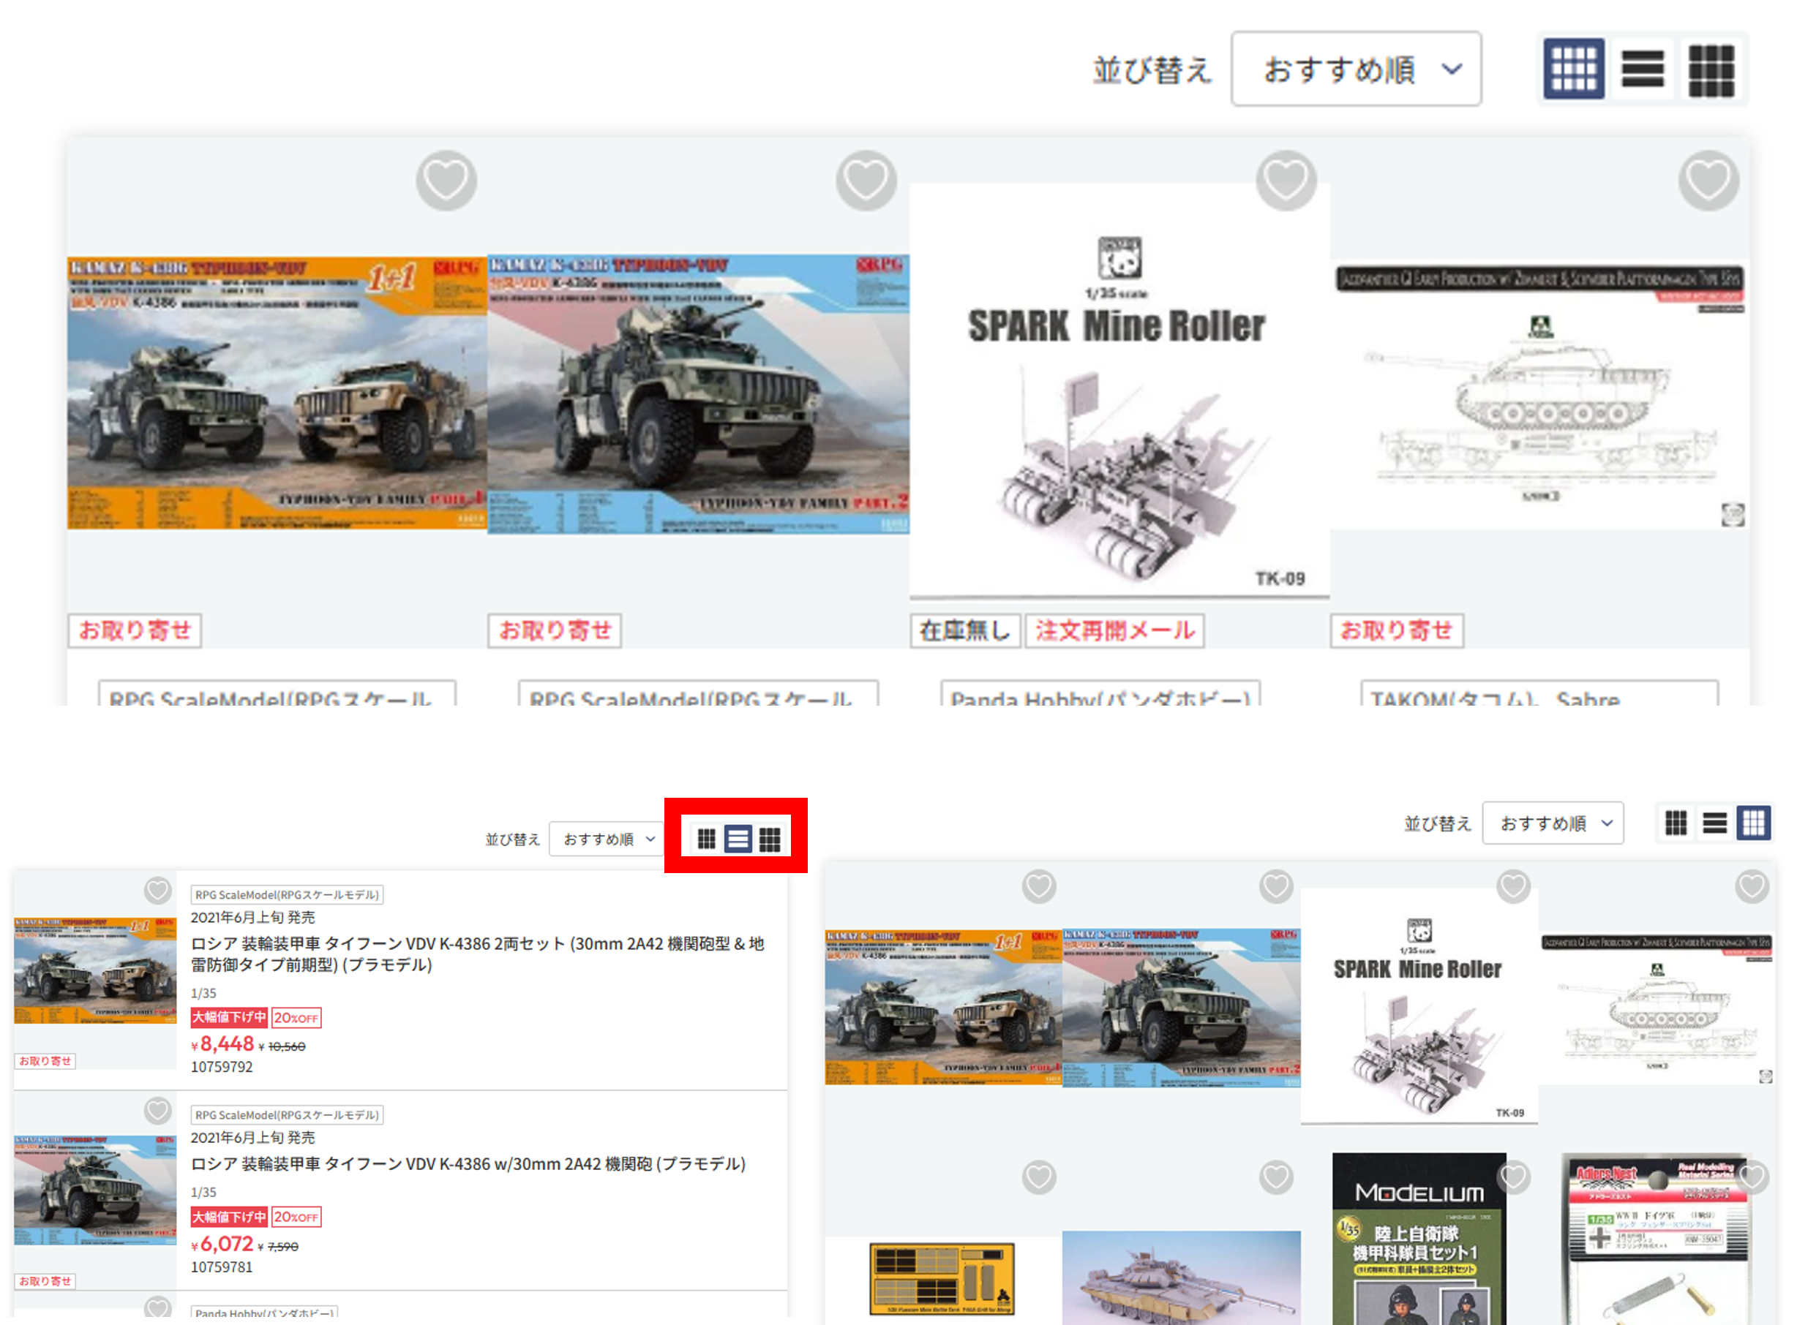1797x1325 pixels.
Task: Click the active list view icon in the list panel
Action: [738, 839]
